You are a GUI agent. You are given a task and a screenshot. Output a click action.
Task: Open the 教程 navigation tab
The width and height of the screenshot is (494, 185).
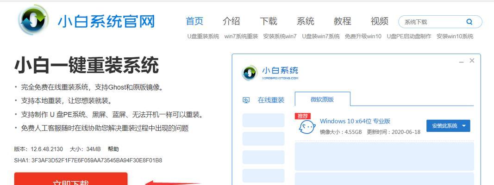coord(343,21)
